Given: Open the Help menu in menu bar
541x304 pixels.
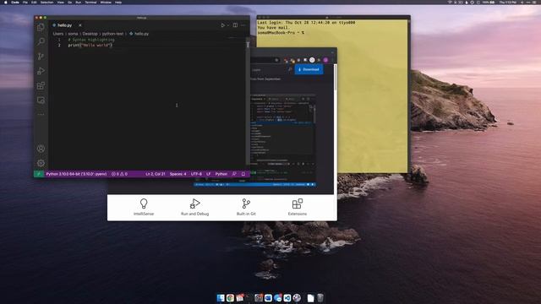Looking at the screenshot, I should tap(118, 2).
